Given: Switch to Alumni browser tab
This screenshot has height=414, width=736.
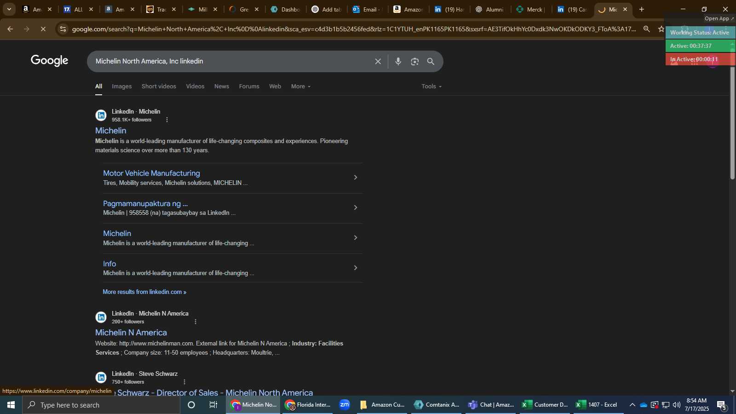Looking at the screenshot, I should point(489,9).
